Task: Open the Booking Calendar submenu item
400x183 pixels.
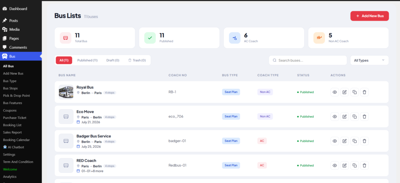Action: (16, 140)
